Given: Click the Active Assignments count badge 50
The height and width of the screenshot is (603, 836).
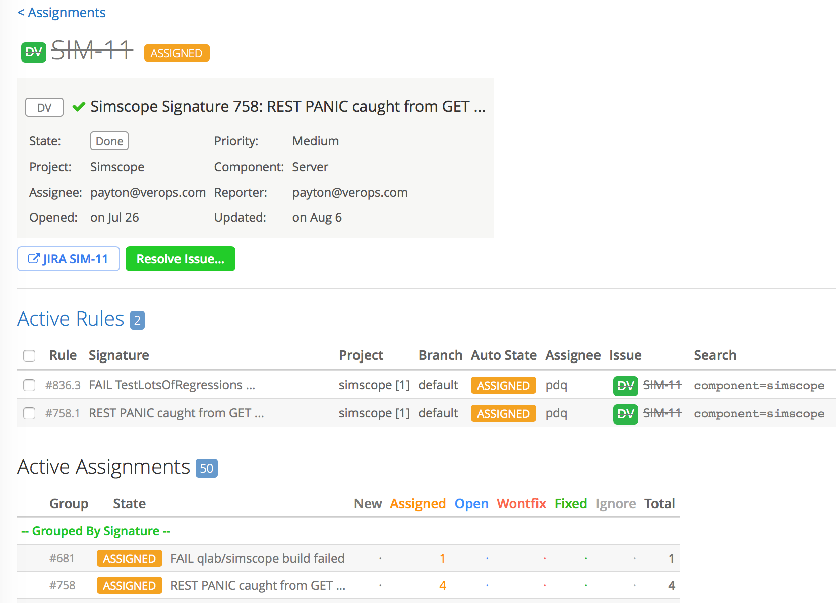Looking at the screenshot, I should coord(206,468).
